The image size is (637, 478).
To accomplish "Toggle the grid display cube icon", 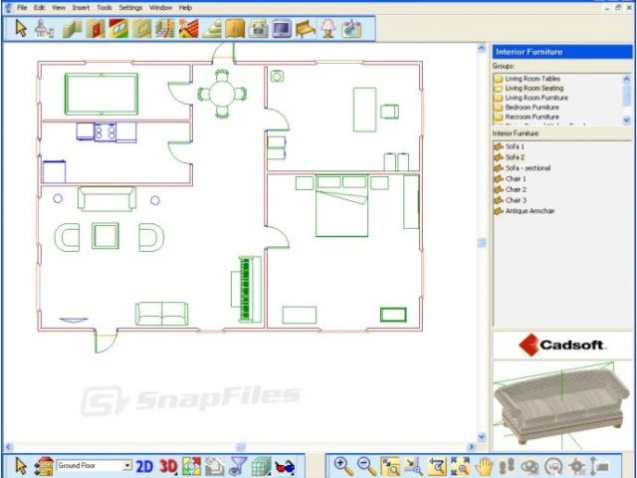I will tap(261, 465).
